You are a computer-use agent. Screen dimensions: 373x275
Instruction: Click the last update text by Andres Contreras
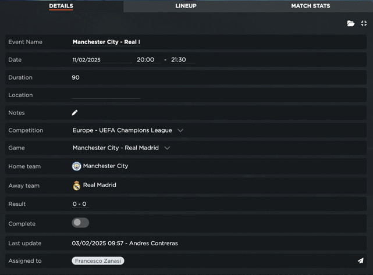click(125, 244)
